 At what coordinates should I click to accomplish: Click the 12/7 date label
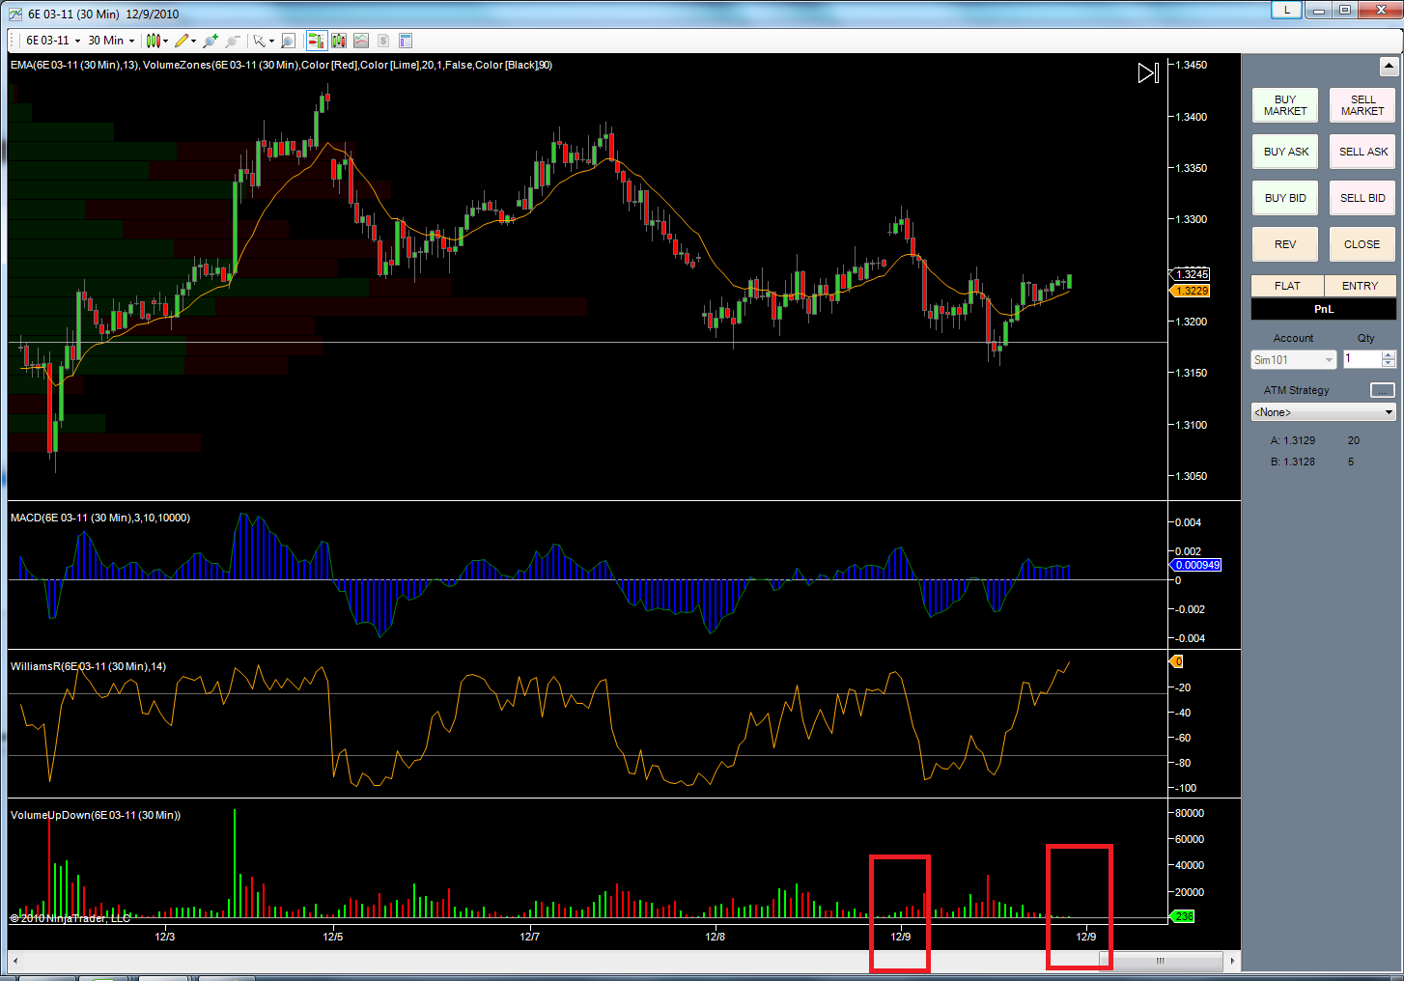click(x=530, y=937)
